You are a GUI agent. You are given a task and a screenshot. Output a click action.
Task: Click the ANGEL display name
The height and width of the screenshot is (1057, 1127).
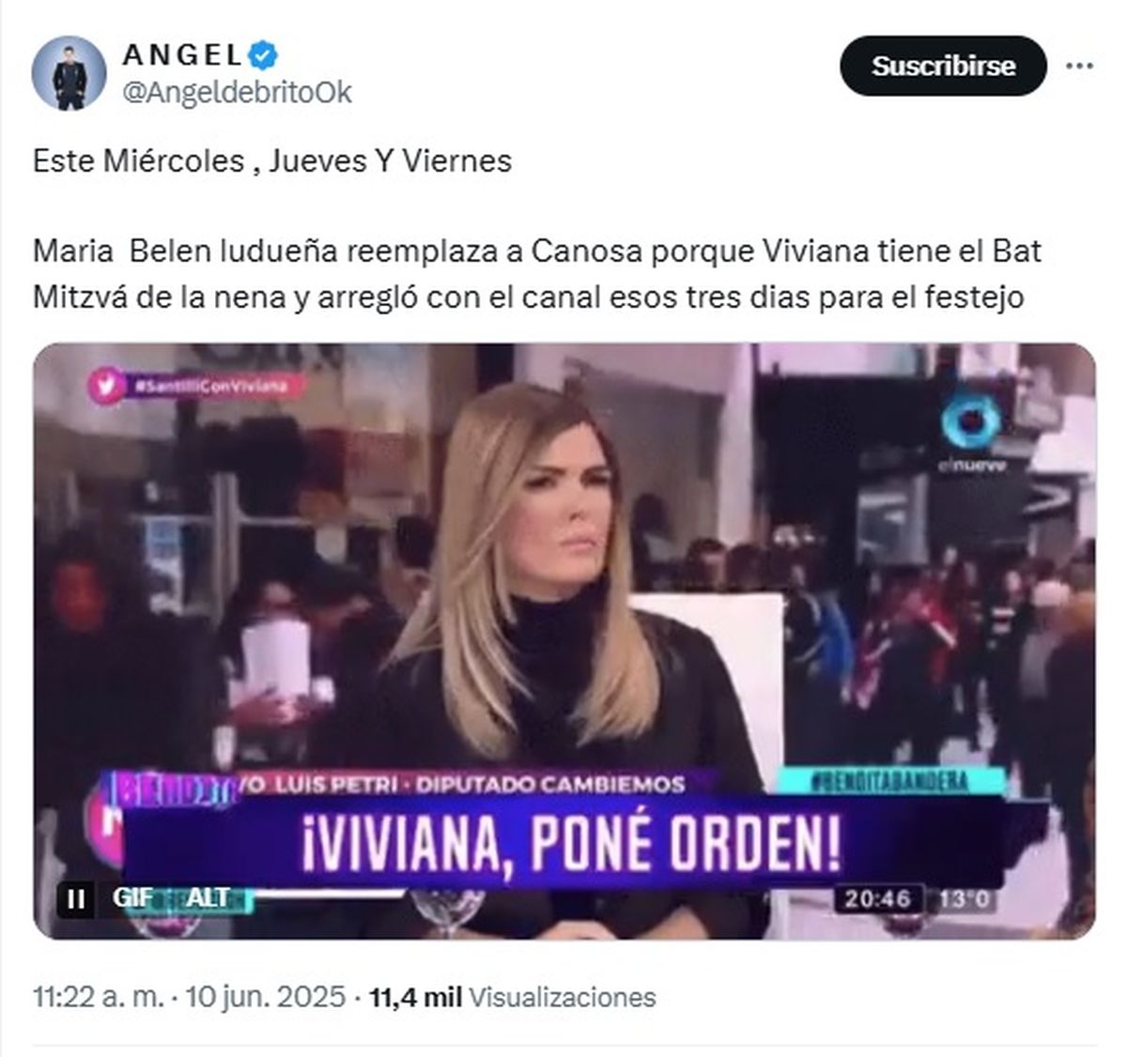tap(183, 55)
